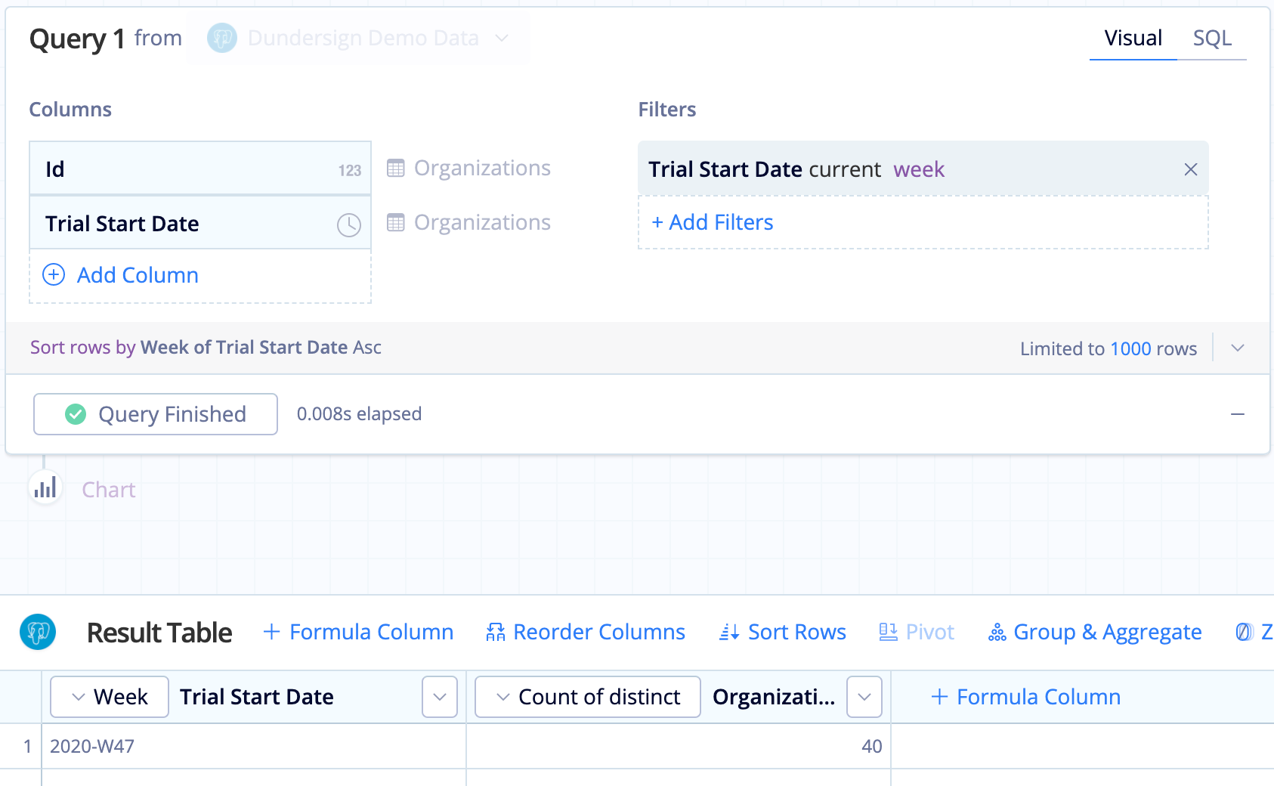
Task: Click the Trial Start Date column row
Action: coord(200,223)
